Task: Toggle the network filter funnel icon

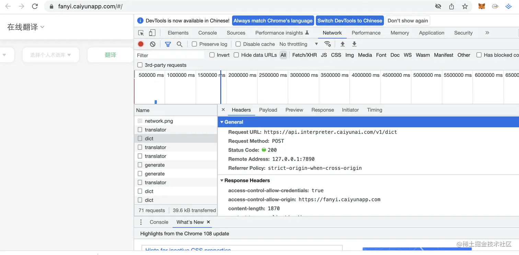Action: click(168, 44)
